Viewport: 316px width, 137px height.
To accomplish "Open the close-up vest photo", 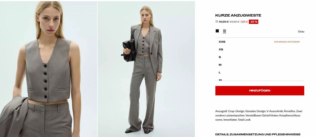I will (x=49, y=69).
